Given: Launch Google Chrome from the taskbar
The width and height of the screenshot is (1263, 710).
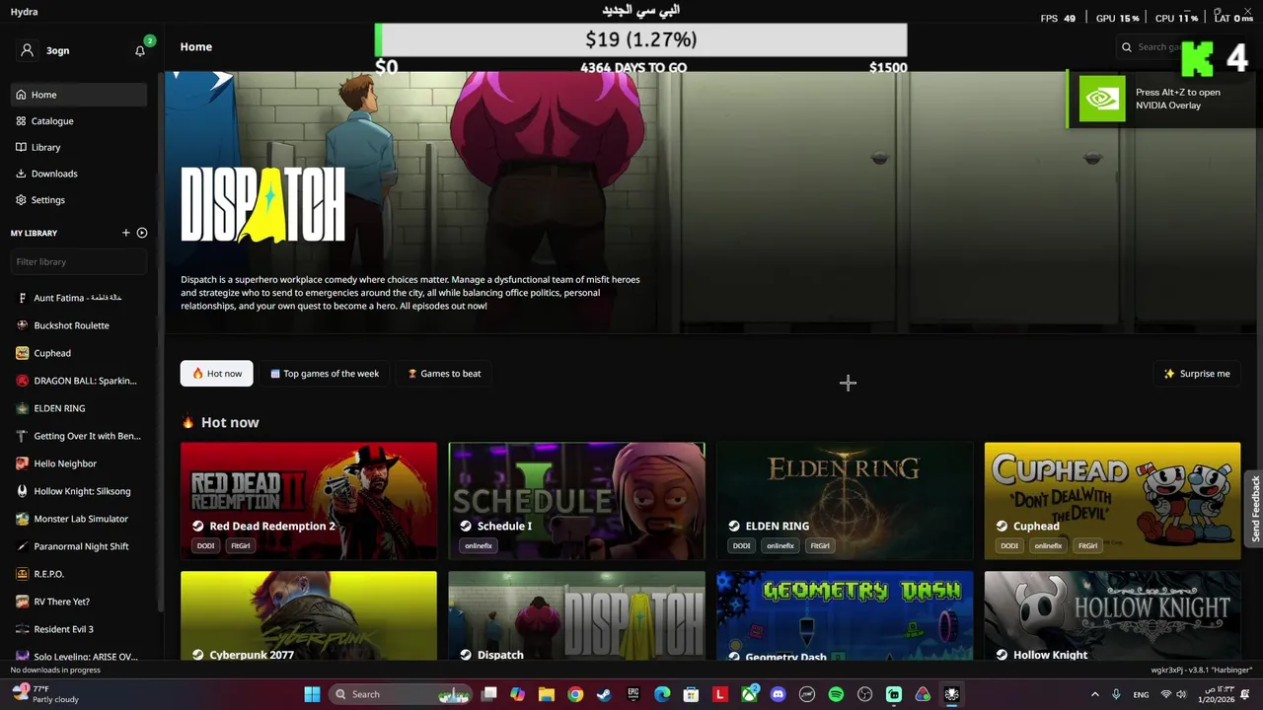Looking at the screenshot, I should (x=575, y=694).
